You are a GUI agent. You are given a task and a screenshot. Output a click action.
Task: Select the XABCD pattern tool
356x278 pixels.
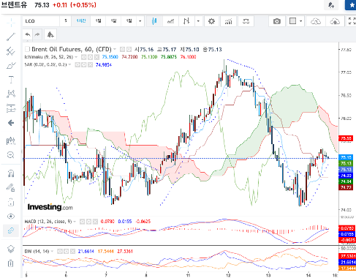[11, 94]
